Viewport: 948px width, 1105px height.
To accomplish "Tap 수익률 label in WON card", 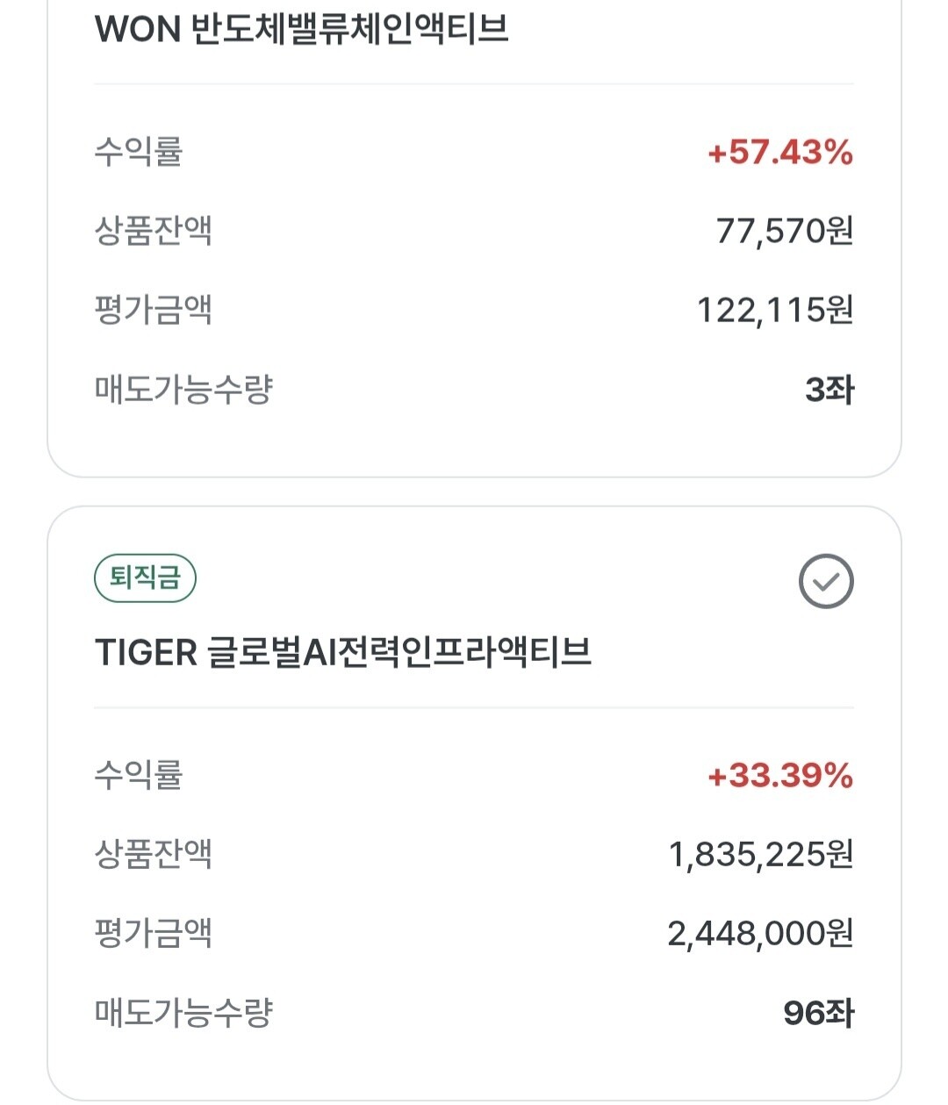I will coord(139,152).
